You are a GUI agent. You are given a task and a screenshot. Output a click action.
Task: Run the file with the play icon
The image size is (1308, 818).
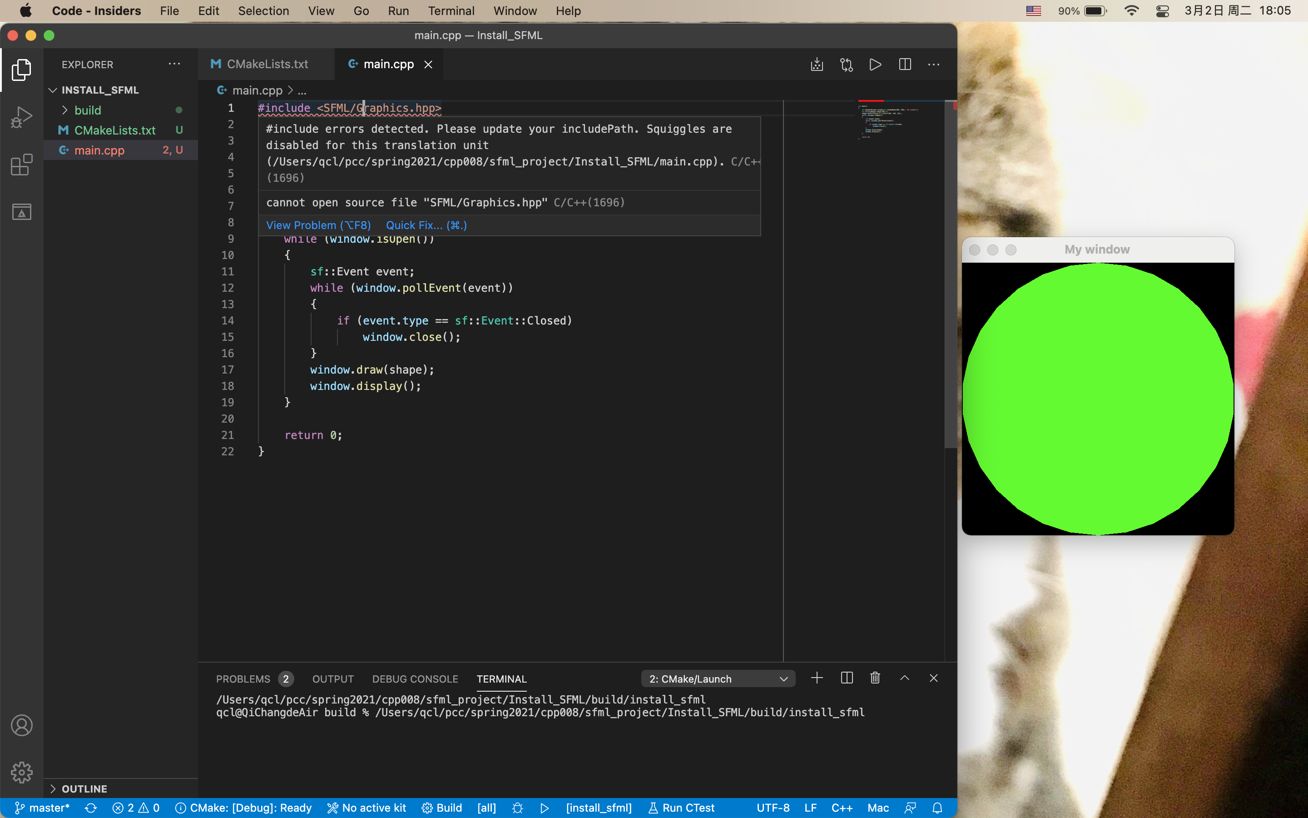point(876,65)
